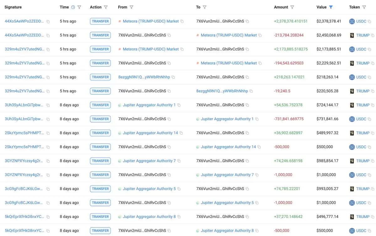This screenshot has width=376, height=236.
Task: Click the amount +74,785.22201
Action: (x=287, y=189)
